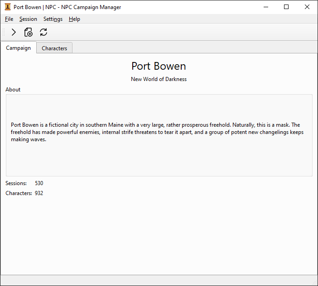Click the NPC app icon in title bar

8,7
